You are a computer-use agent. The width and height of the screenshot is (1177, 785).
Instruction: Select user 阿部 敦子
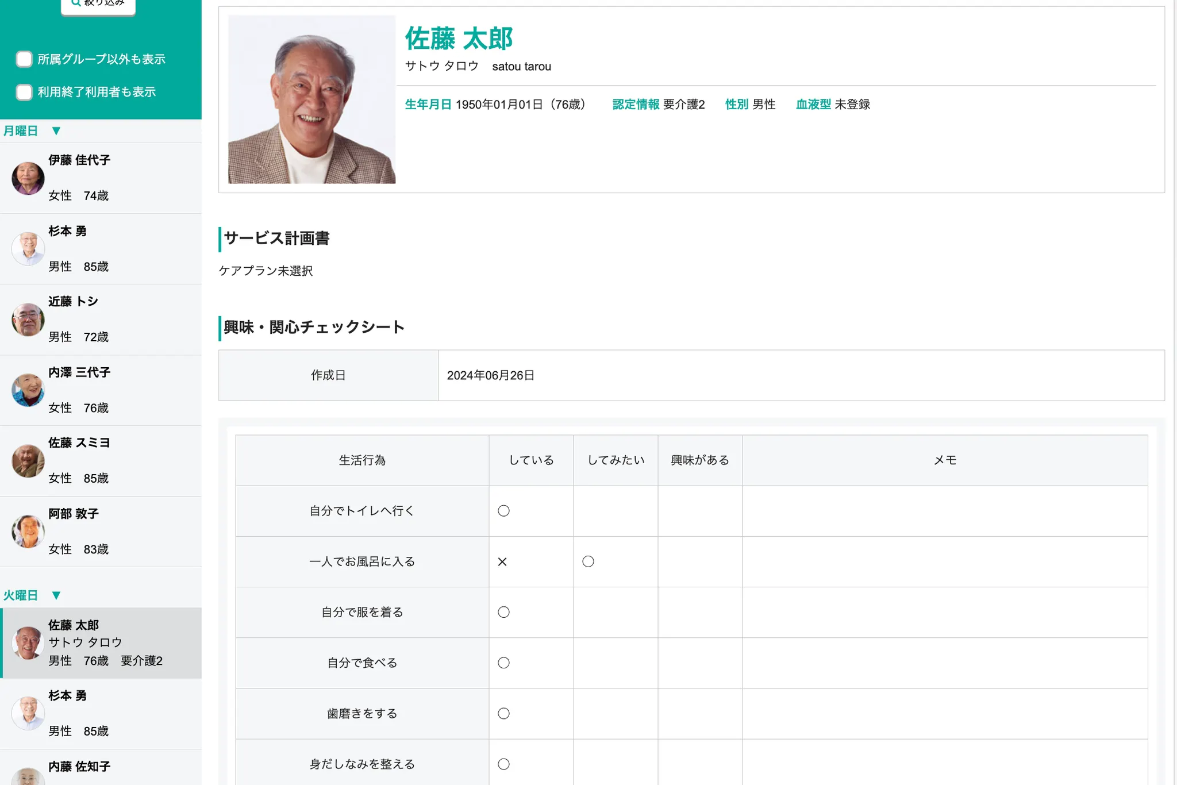[101, 532]
